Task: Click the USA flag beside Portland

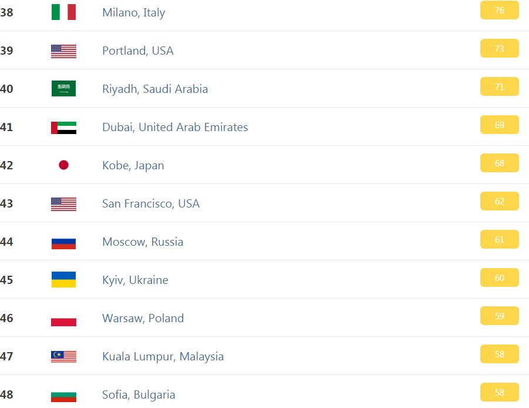Action: (x=63, y=51)
